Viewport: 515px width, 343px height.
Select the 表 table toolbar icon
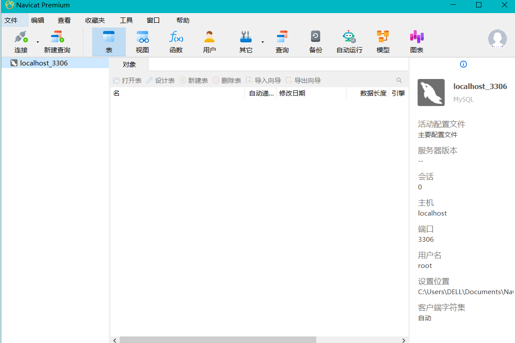(x=109, y=42)
